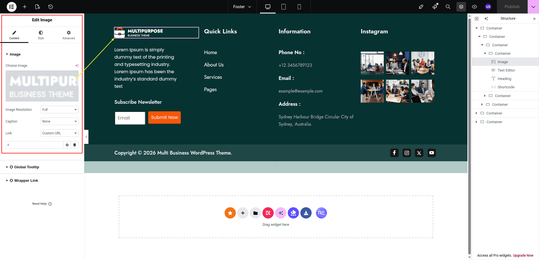The height and width of the screenshot is (260, 539).
Task: Switch to the Style tab
Action: click(41, 35)
